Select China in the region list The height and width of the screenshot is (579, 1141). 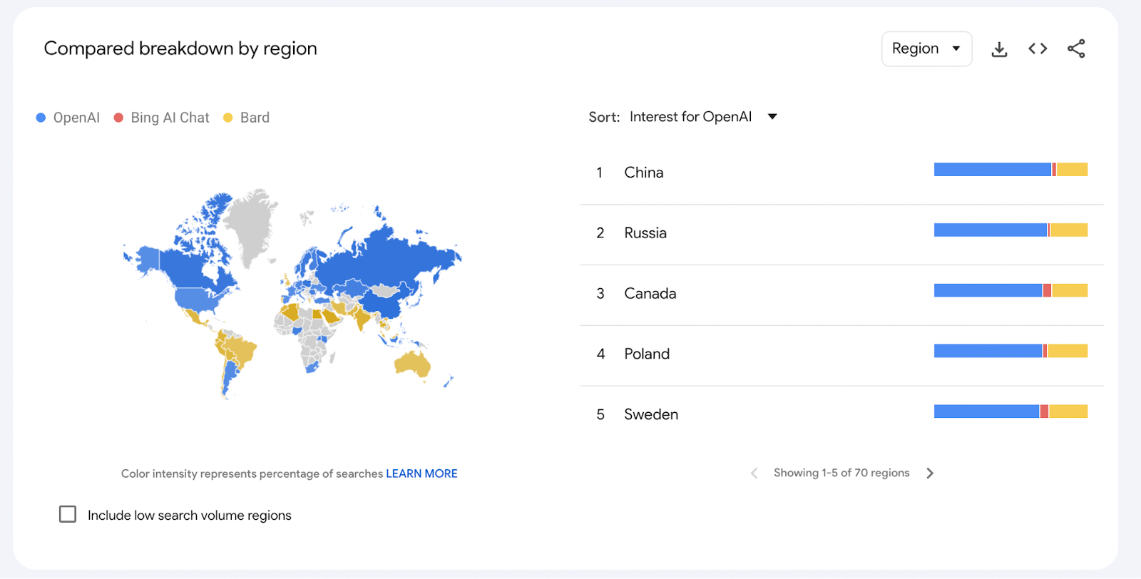[x=643, y=173]
